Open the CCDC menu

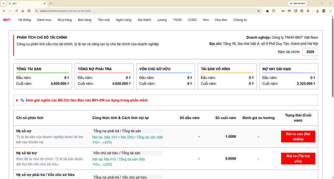[192, 20]
